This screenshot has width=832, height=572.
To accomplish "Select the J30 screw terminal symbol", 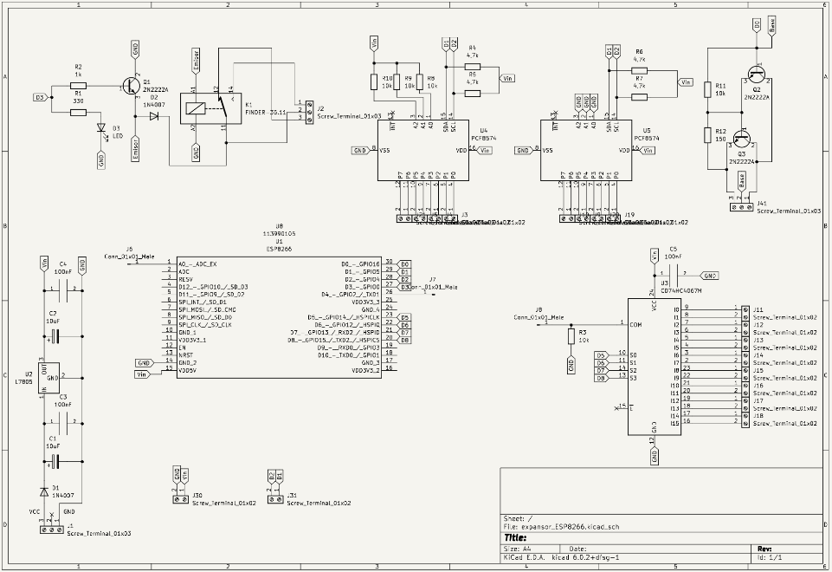I will pyautogui.click(x=180, y=499).
